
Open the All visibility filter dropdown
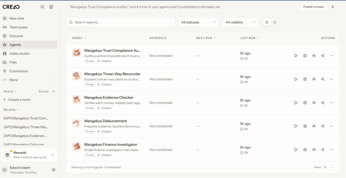240,22
